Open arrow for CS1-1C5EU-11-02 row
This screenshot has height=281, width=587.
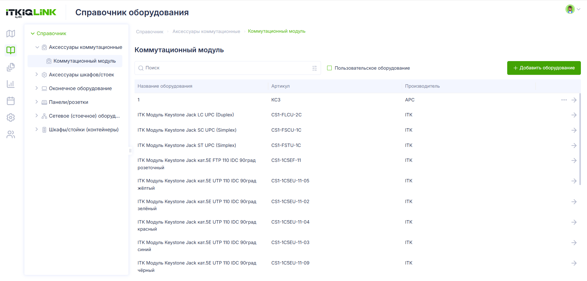[x=574, y=202]
